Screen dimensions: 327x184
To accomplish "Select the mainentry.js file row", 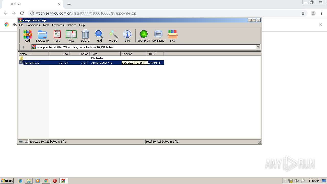I will pyautogui.click(x=91, y=63).
